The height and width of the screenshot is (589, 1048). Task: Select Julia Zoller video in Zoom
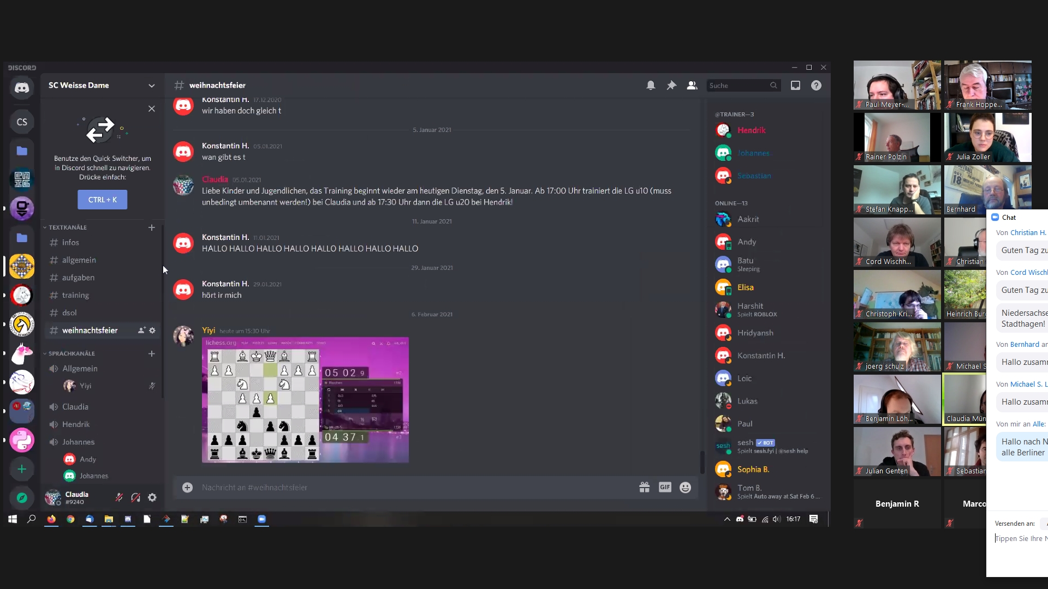(x=988, y=137)
